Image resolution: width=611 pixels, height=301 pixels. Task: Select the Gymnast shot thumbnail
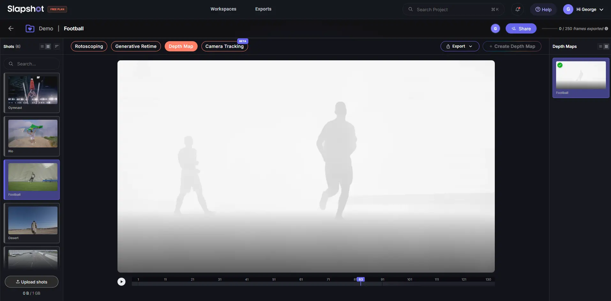click(x=33, y=90)
